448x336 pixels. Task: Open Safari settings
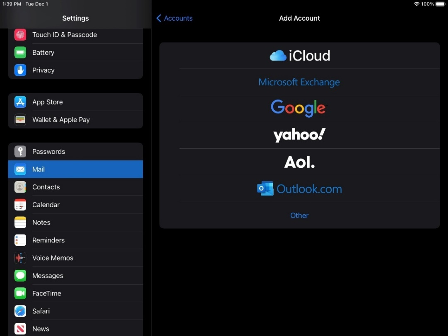[75, 311]
